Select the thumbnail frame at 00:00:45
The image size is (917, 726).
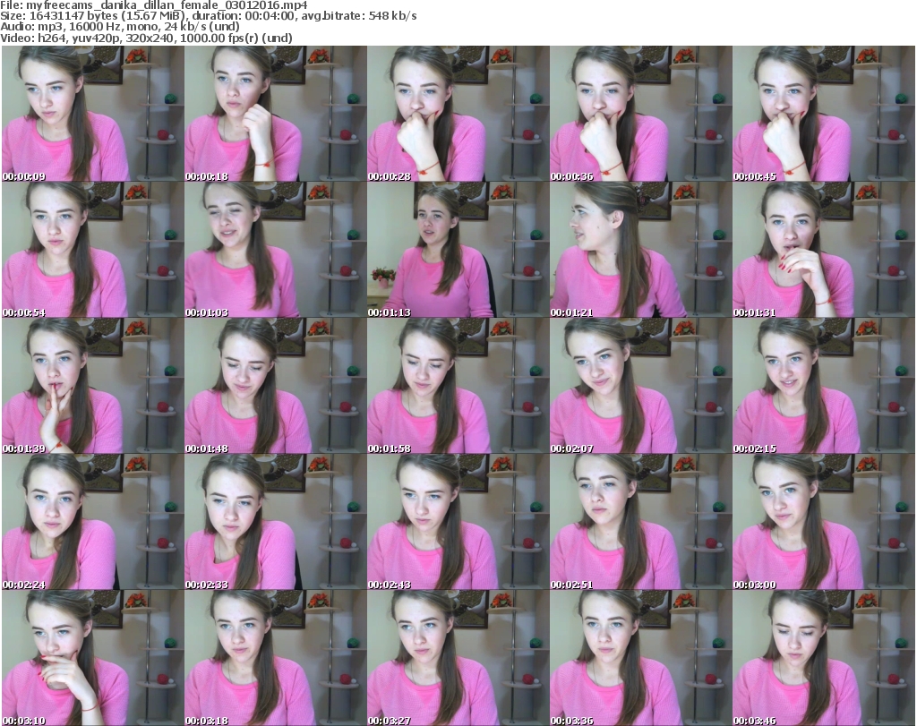(x=824, y=114)
